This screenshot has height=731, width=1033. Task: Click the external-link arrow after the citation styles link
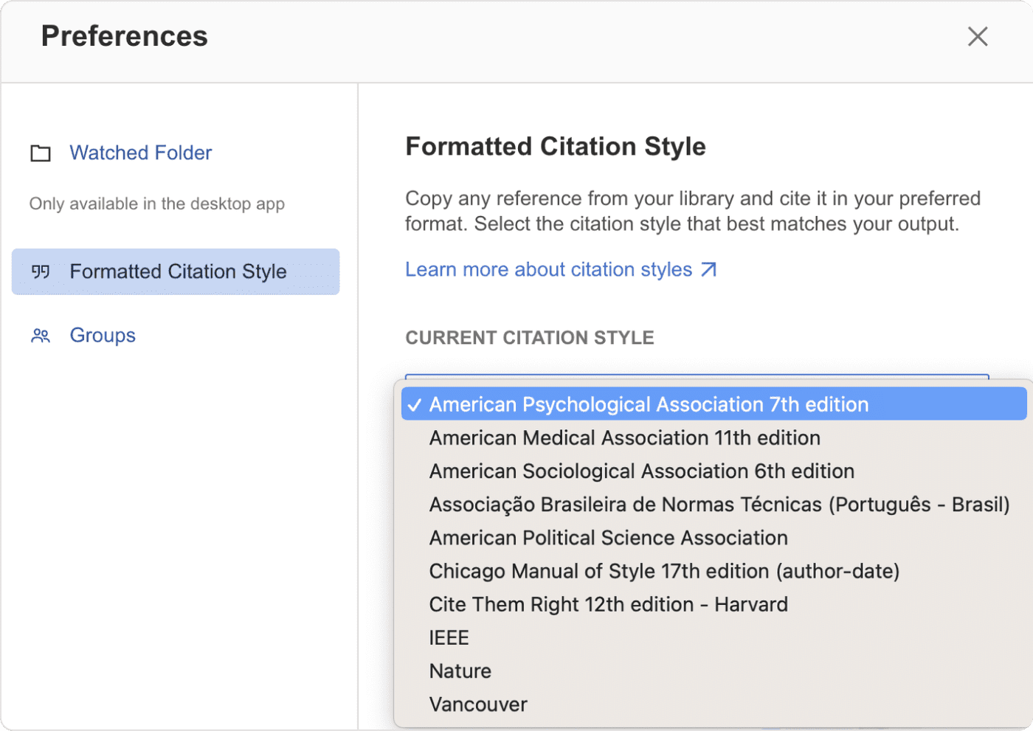click(709, 270)
